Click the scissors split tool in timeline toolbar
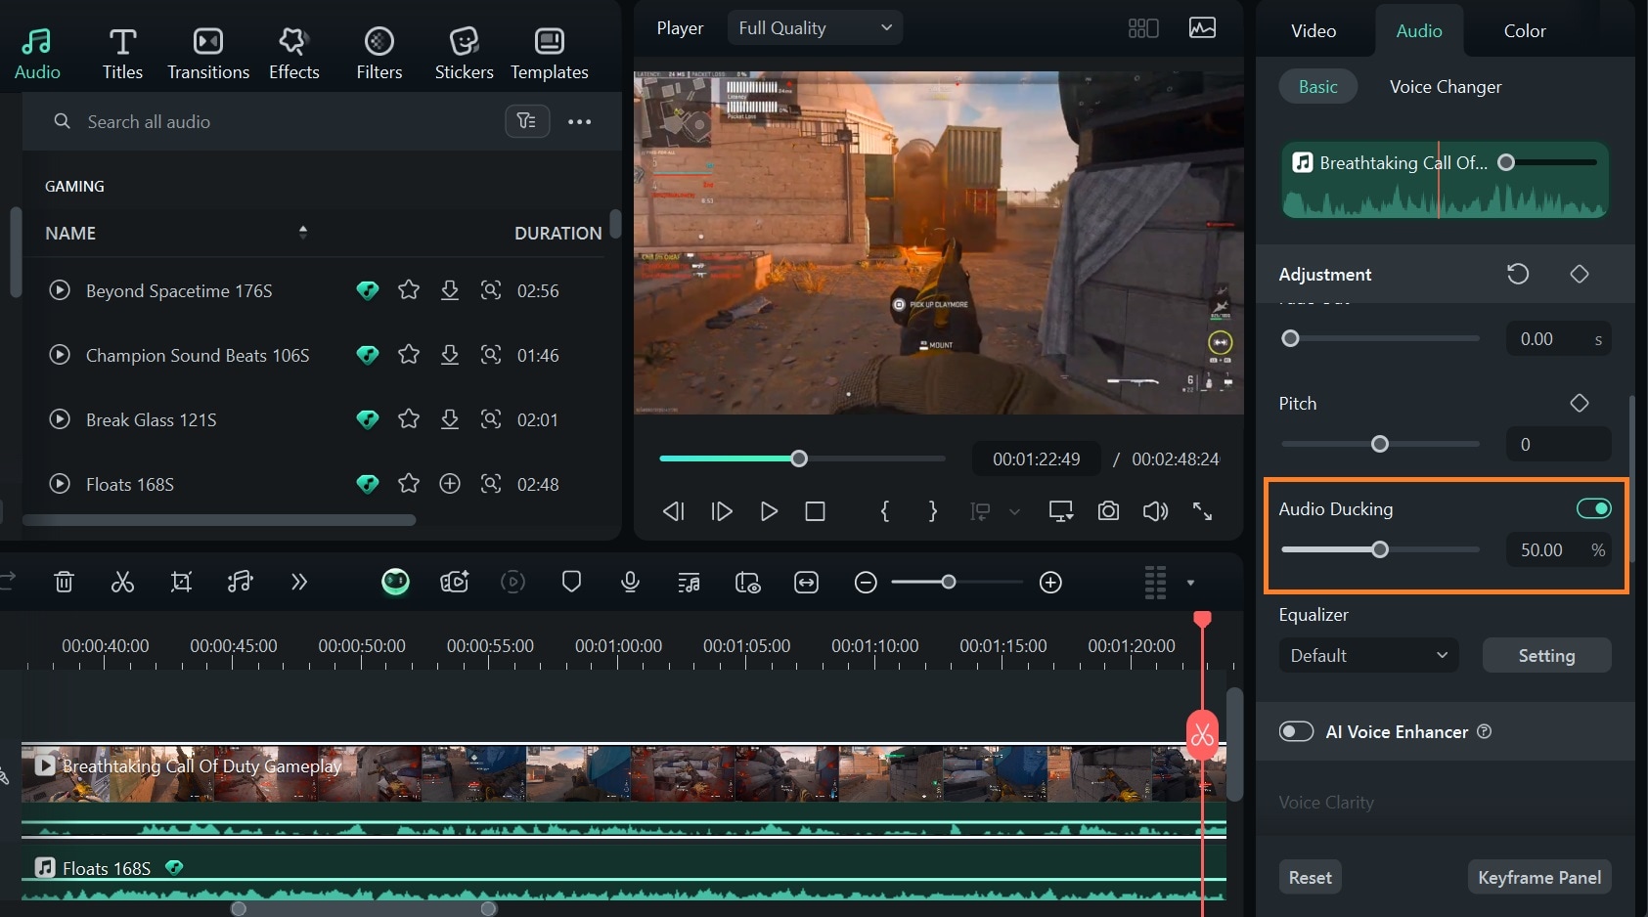The height and width of the screenshot is (917, 1648). click(x=122, y=583)
